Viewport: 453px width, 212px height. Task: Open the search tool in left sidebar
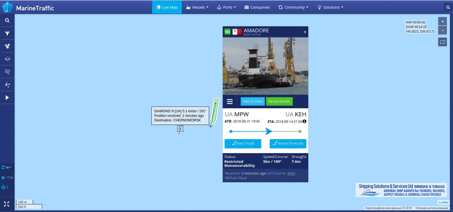tap(7, 21)
